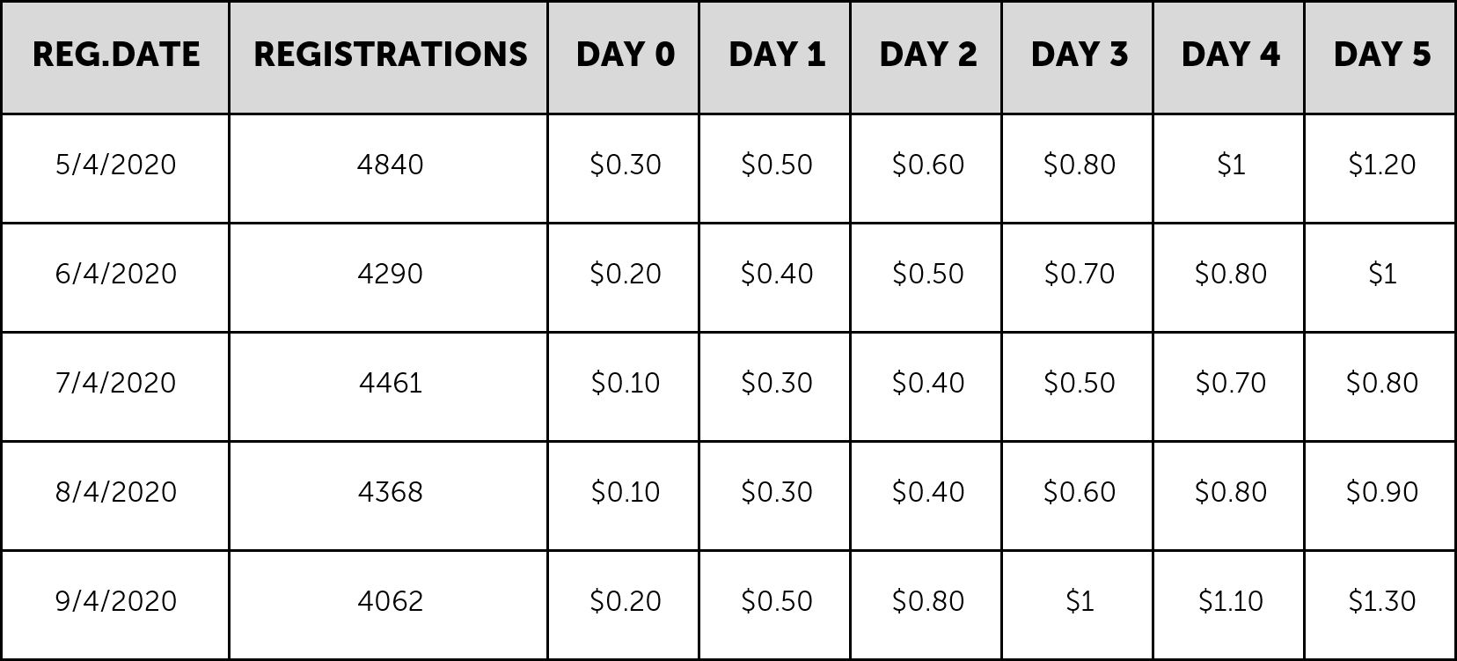Viewport: 1457px width, 661px height.
Task: Select the $0.90 cell for 8/4/2020
Action: pyautogui.click(x=1380, y=496)
